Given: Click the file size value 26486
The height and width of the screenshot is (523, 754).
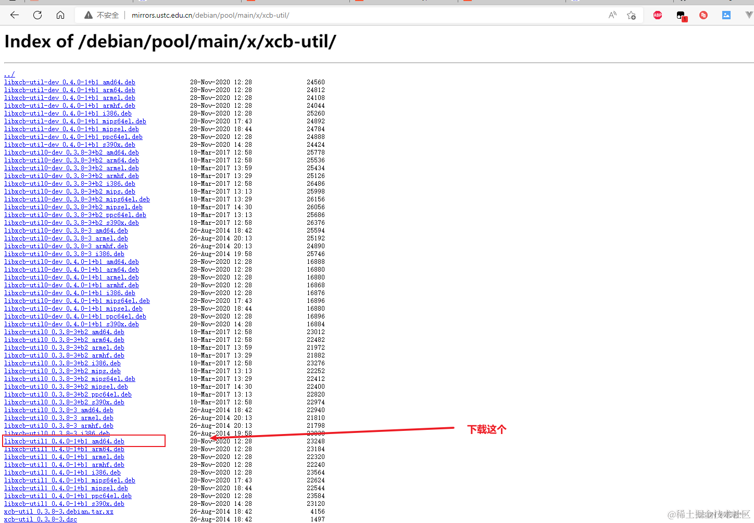Looking at the screenshot, I should [316, 184].
